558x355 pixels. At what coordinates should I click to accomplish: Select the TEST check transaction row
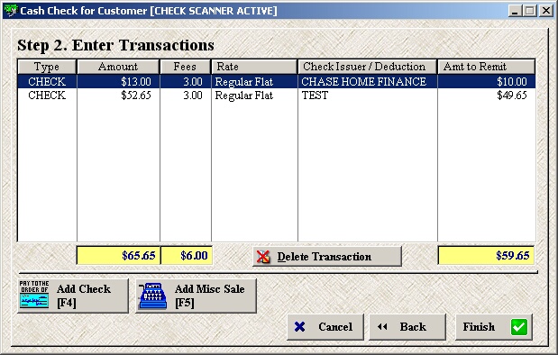277,96
